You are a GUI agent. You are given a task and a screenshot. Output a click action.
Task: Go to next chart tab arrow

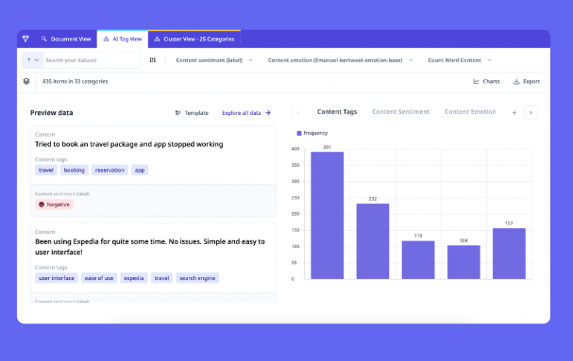point(531,113)
